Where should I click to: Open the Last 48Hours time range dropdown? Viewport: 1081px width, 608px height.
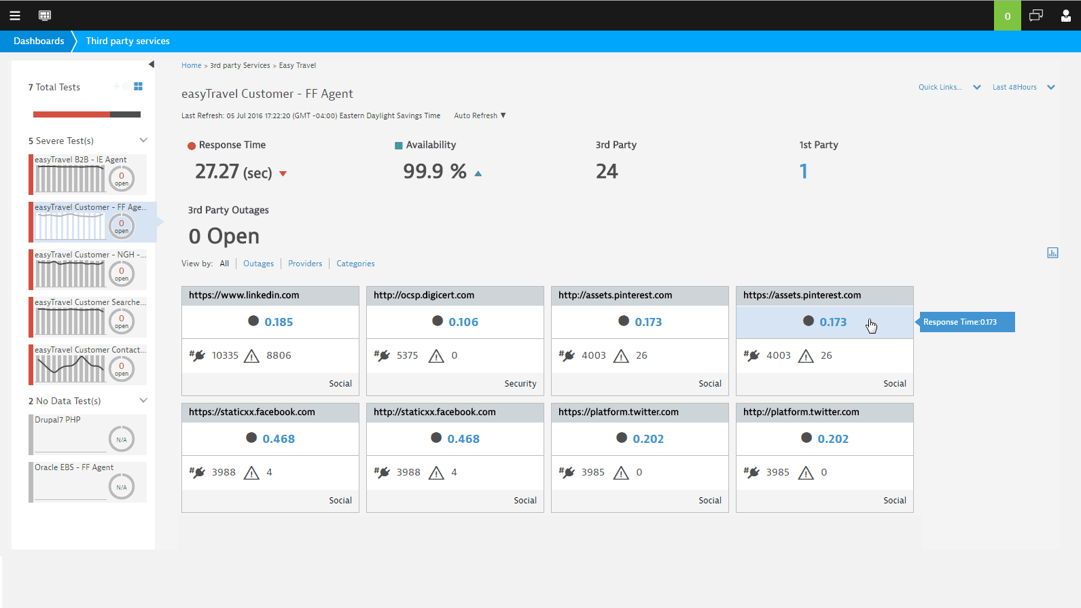pos(1023,87)
